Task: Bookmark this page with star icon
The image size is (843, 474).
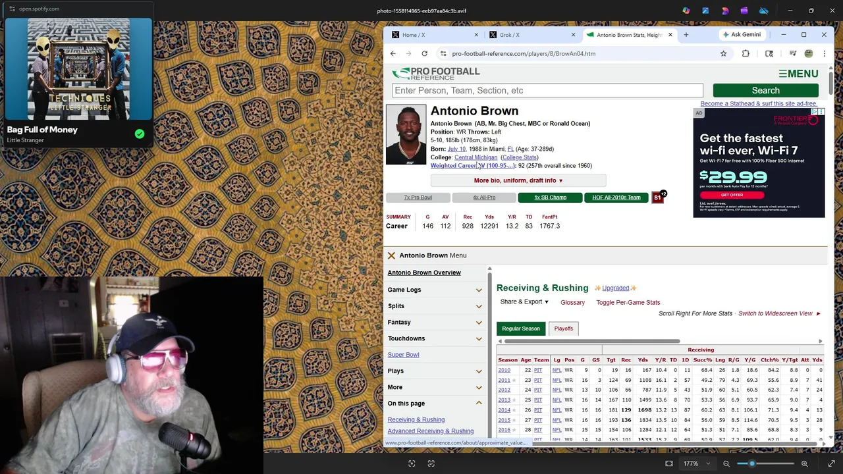Action: click(723, 53)
